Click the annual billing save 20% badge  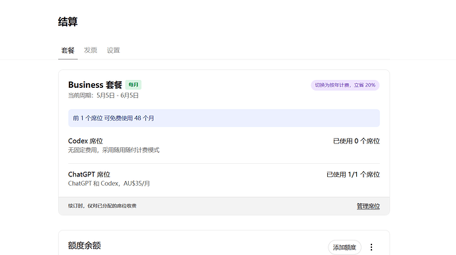pyautogui.click(x=345, y=85)
